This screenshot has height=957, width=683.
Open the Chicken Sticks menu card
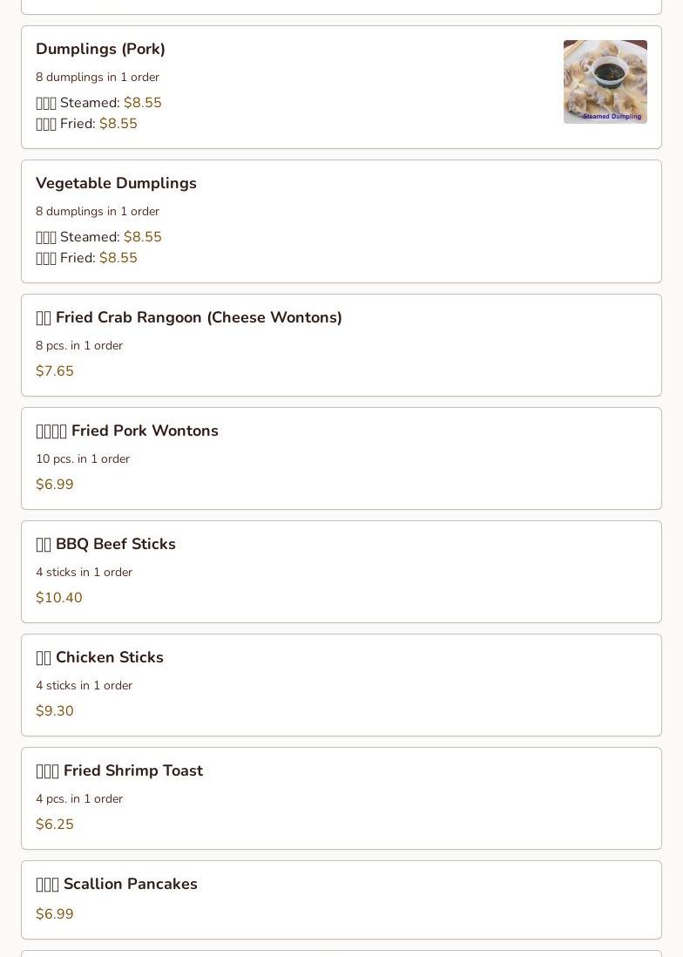pyautogui.click(x=341, y=685)
